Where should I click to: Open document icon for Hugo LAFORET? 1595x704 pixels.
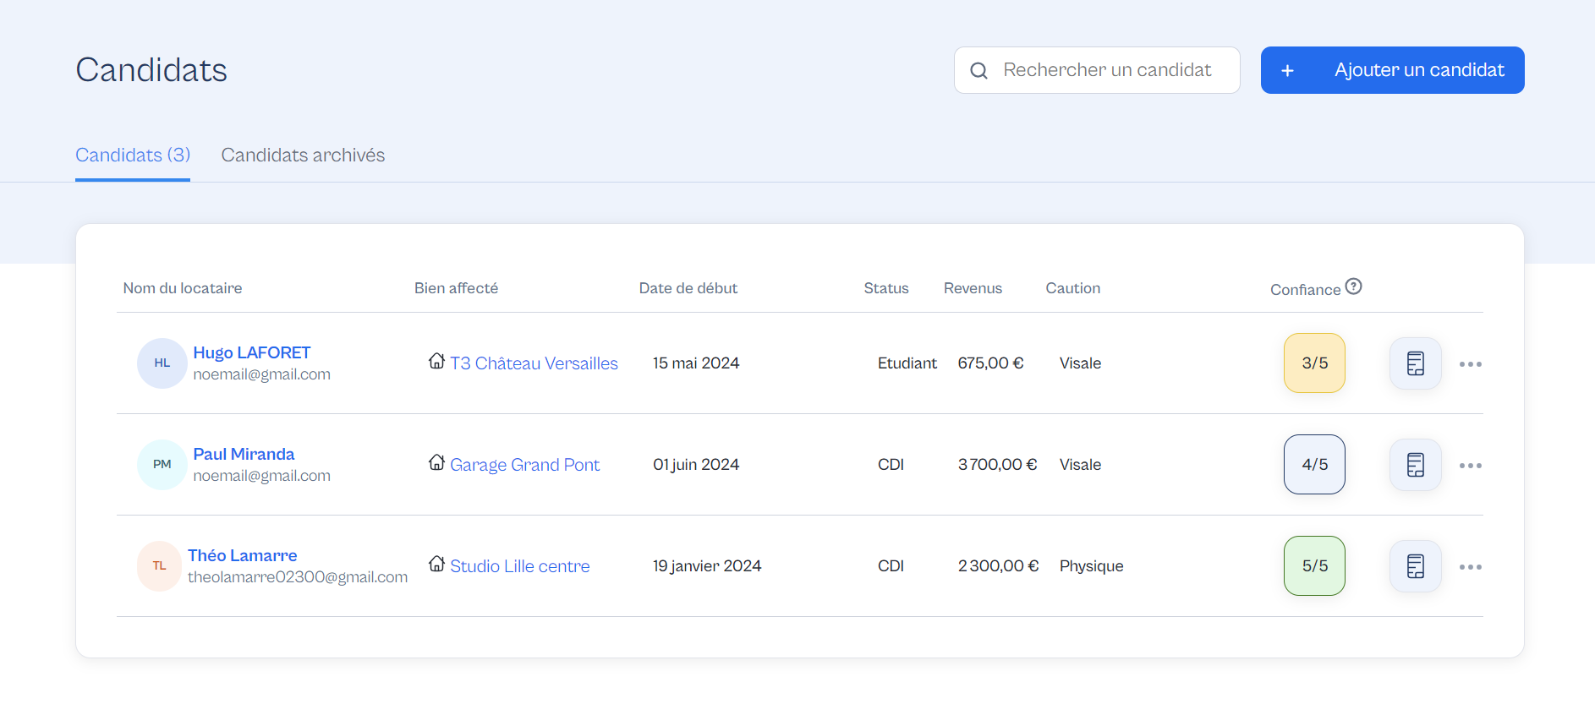tap(1415, 363)
